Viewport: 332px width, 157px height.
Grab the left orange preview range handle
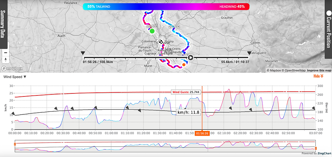[x=15, y=144]
